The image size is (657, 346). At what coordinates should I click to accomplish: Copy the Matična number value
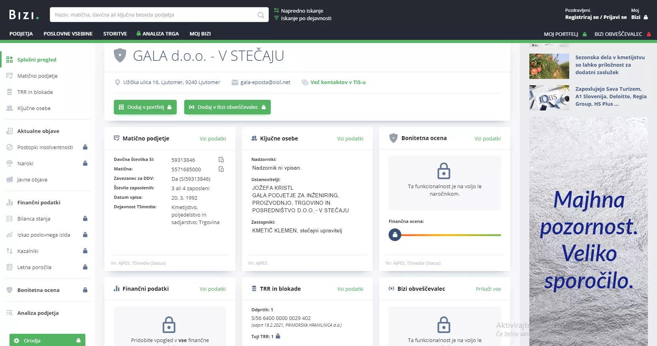click(x=221, y=169)
